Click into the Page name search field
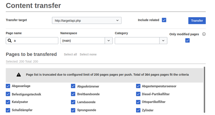The height and width of the screenshot is (115, 215). pyautogui.click(x=35, y=41)
